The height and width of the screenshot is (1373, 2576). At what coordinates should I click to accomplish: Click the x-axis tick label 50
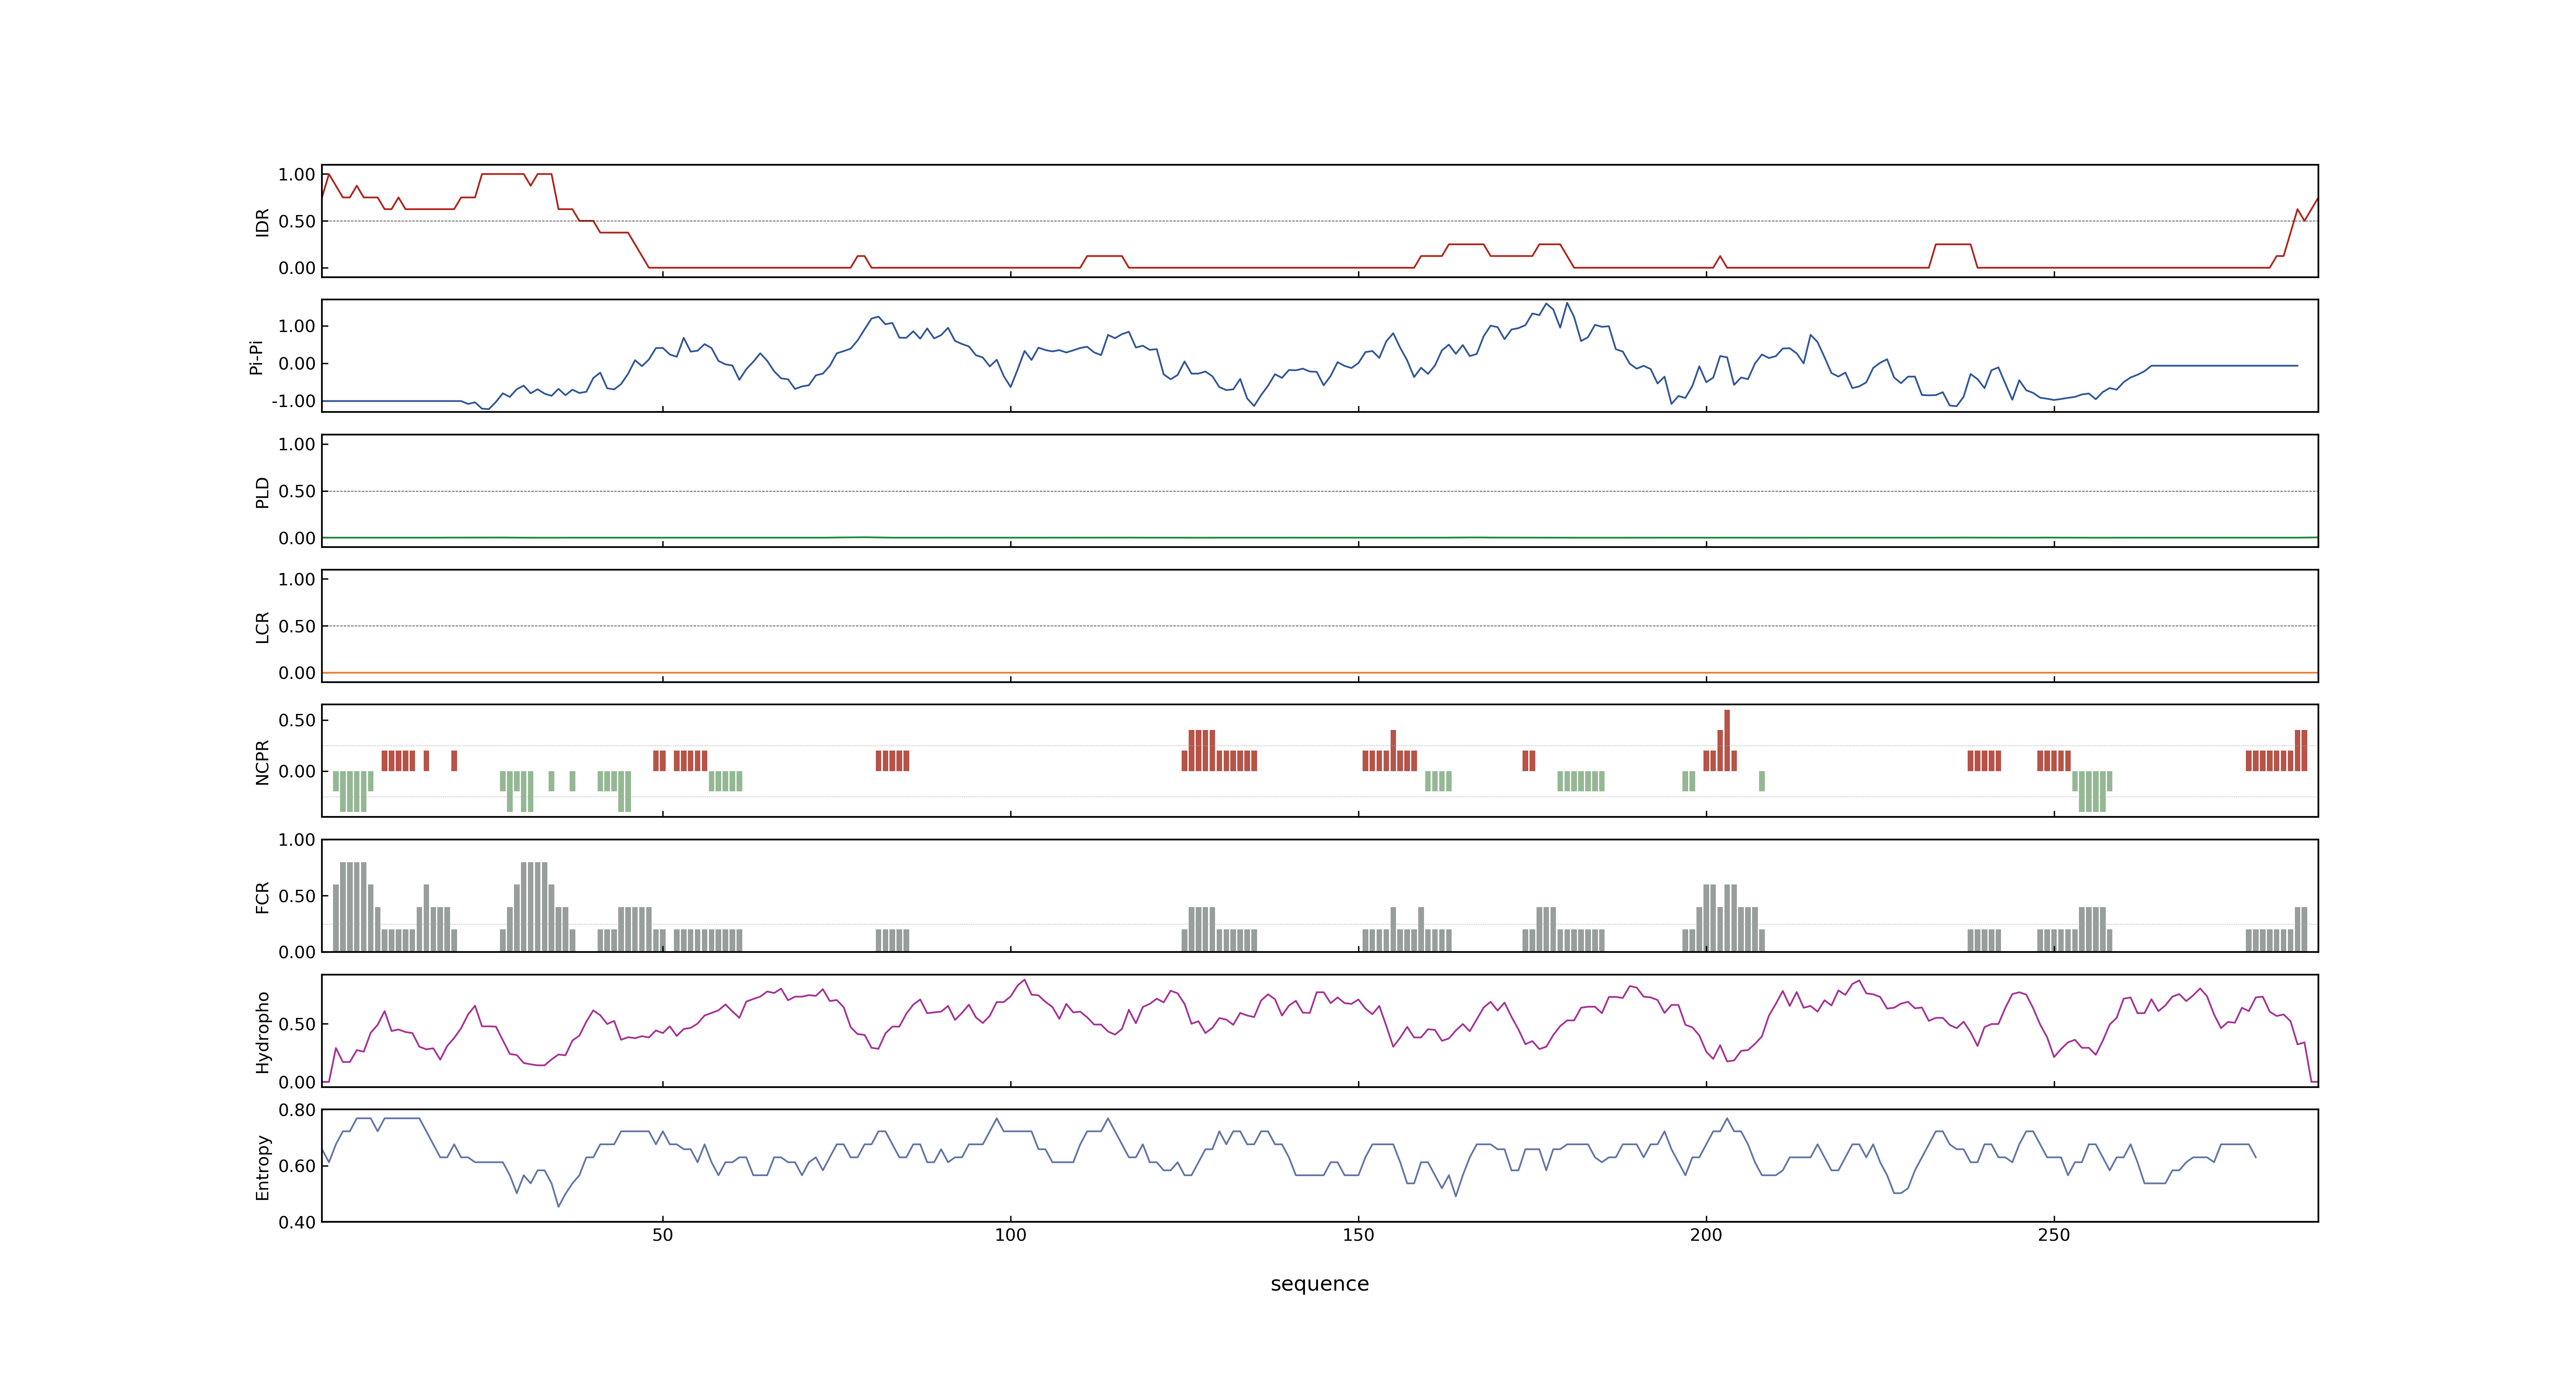click(662, 1235)
